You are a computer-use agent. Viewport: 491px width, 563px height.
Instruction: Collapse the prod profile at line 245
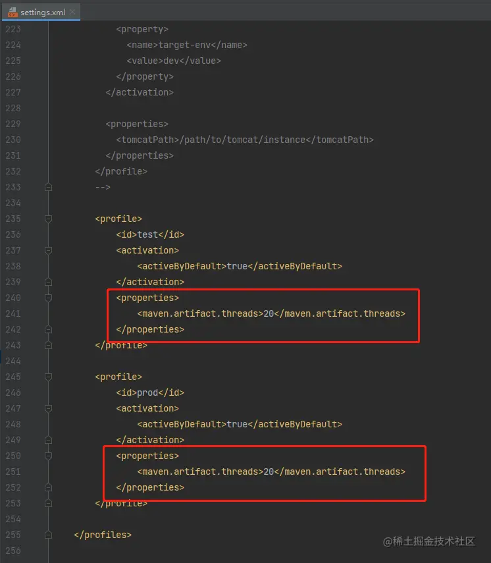tap(49, 377)
